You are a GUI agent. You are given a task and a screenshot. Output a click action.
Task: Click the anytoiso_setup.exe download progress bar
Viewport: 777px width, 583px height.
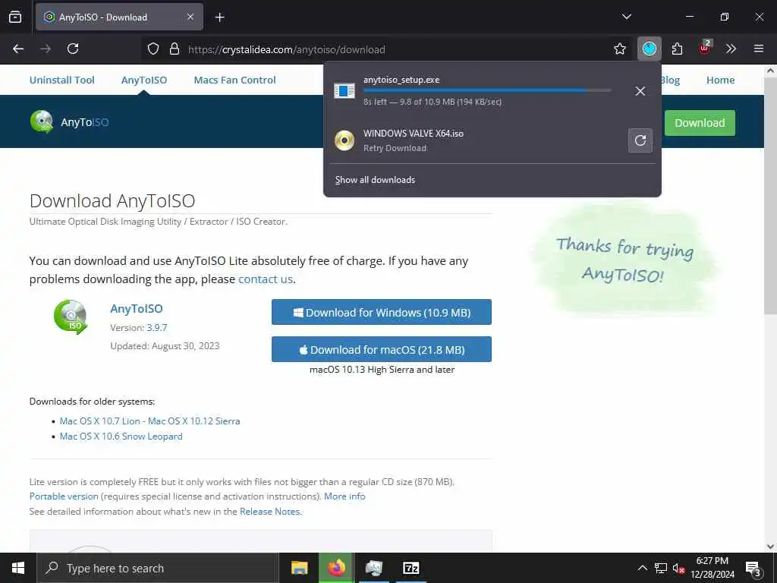pos(487,91)
